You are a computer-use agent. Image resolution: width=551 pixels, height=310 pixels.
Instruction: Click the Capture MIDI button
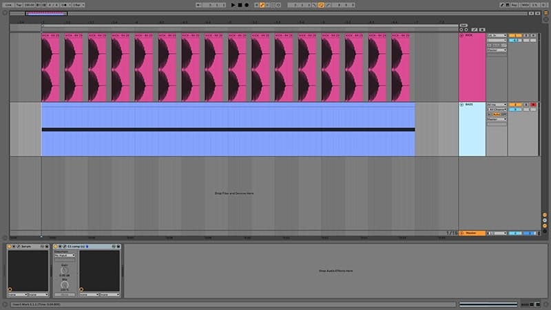point(273,5)
